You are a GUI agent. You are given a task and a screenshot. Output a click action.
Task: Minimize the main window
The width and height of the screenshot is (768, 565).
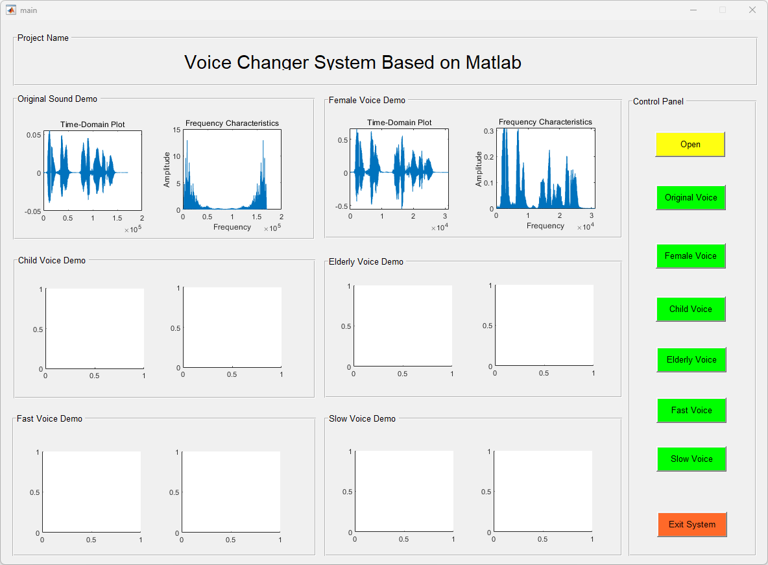pos(693,10)
